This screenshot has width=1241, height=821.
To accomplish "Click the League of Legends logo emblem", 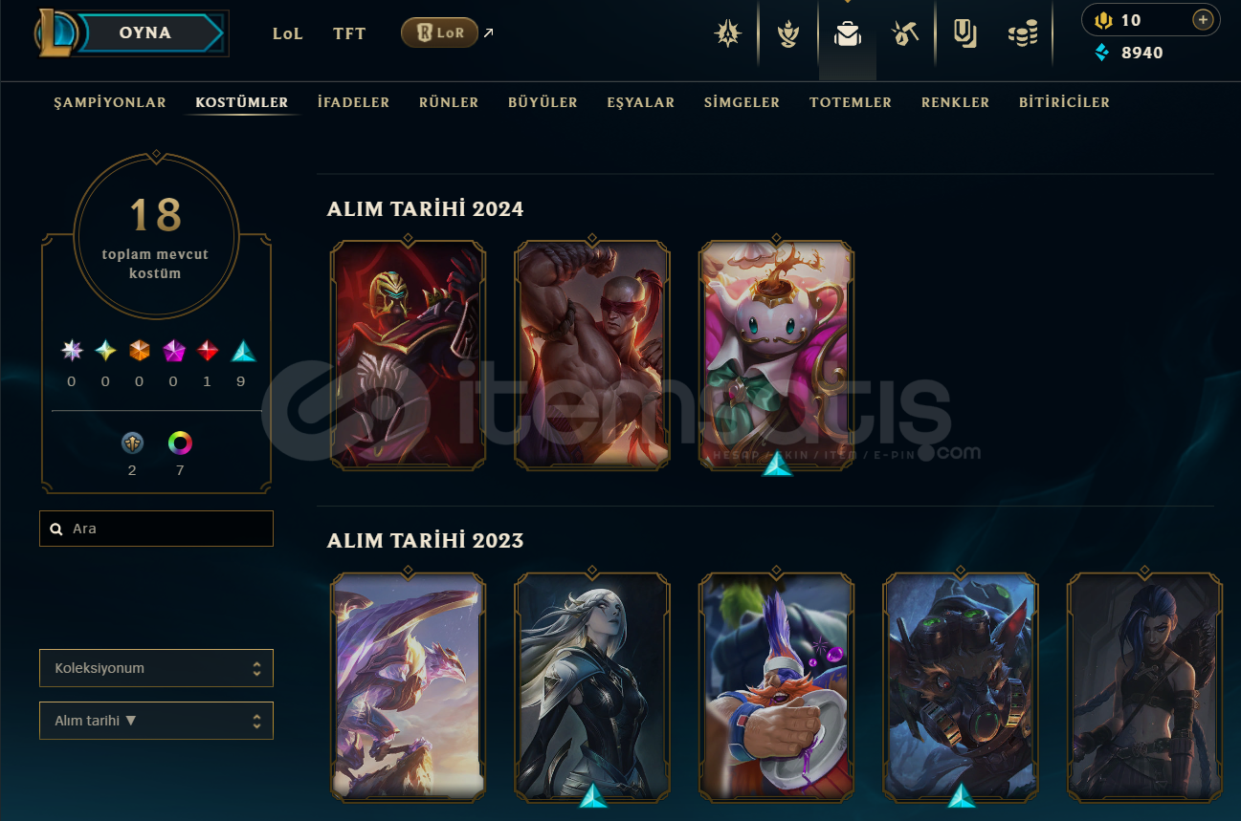I will 55,32.
